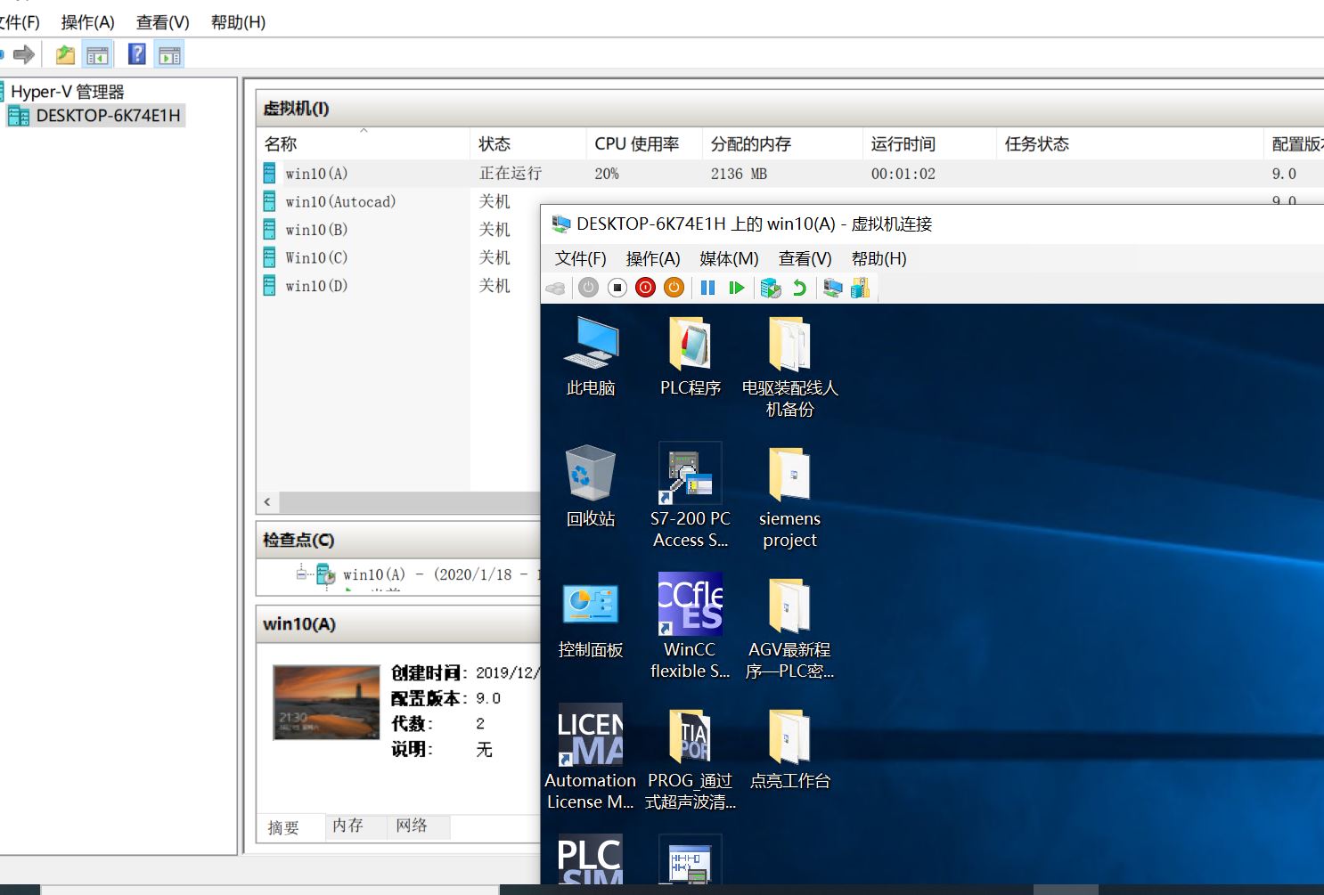Open the blue Help question-mark icon

tap(136, 54)
